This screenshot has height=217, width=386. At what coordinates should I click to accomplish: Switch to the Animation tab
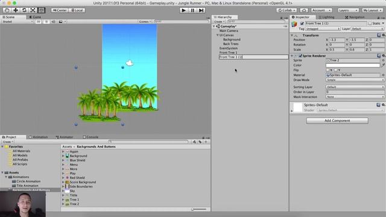click(39, 137)
